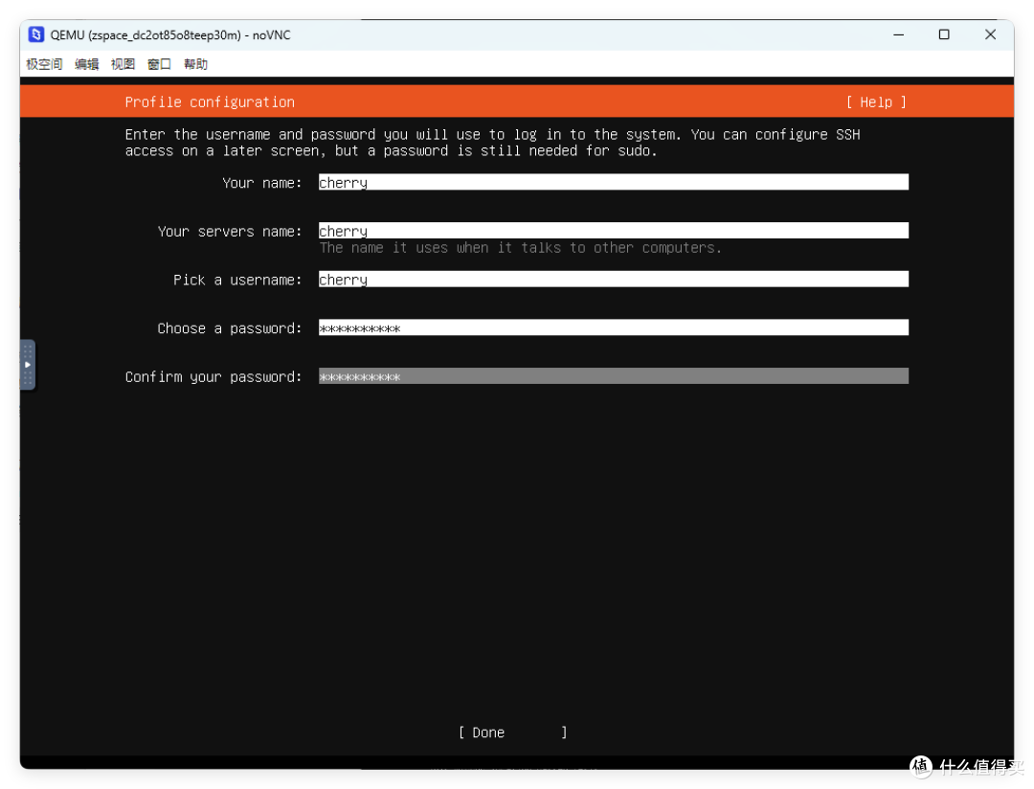Click the Your name input field

pyautogui.click(x=613, y=182)
